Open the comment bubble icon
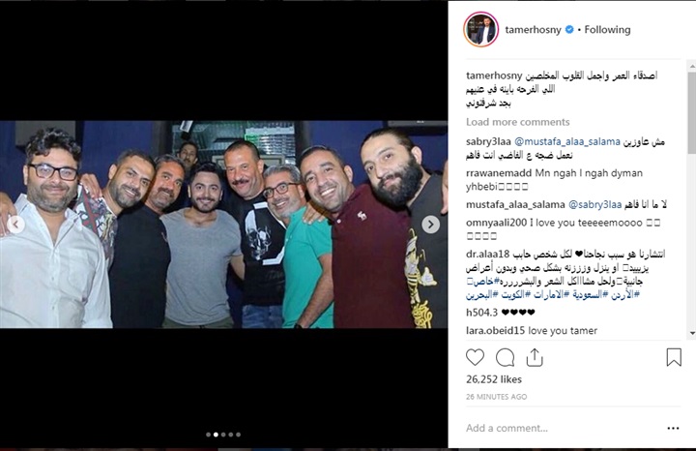696x451 pixels. (505, 357)
